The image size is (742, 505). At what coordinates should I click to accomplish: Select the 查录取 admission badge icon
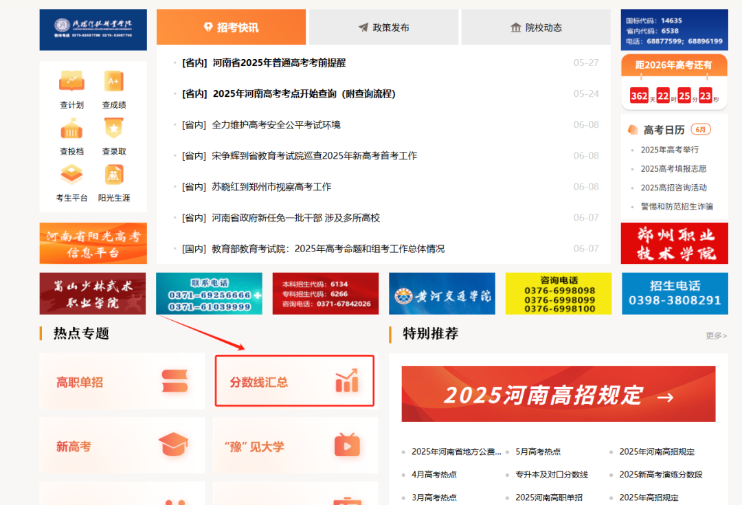coord(113,128)
